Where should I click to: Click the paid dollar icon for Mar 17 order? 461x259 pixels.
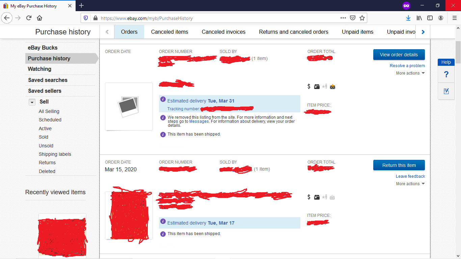click(309, 197)
